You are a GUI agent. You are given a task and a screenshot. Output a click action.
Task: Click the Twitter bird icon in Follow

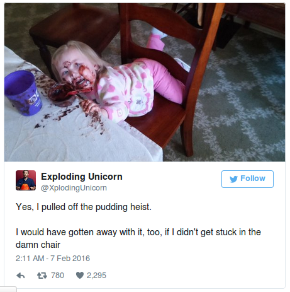click(233, 179)
